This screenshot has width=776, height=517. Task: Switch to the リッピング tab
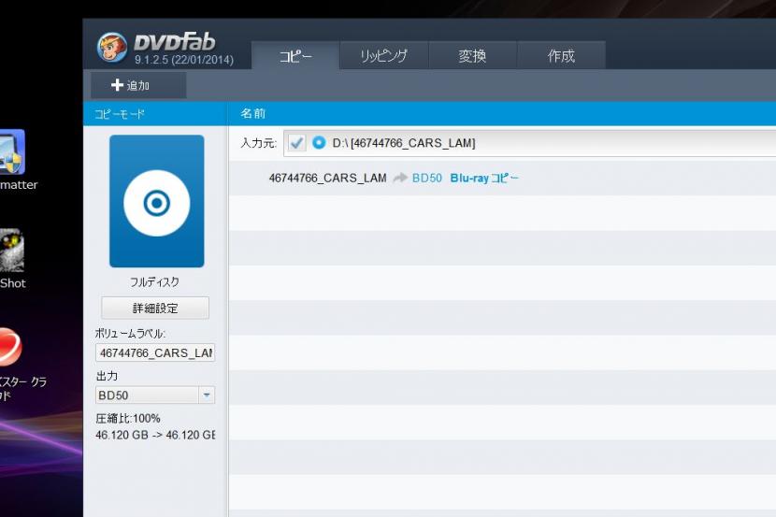[x=383, y=56]
